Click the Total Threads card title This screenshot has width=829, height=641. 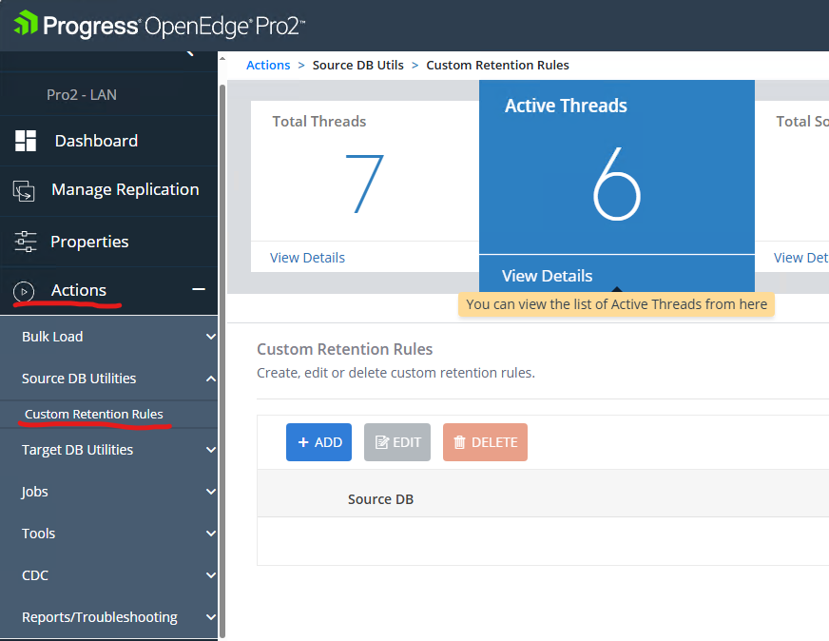pyautogui.click(x=319, y=121)
